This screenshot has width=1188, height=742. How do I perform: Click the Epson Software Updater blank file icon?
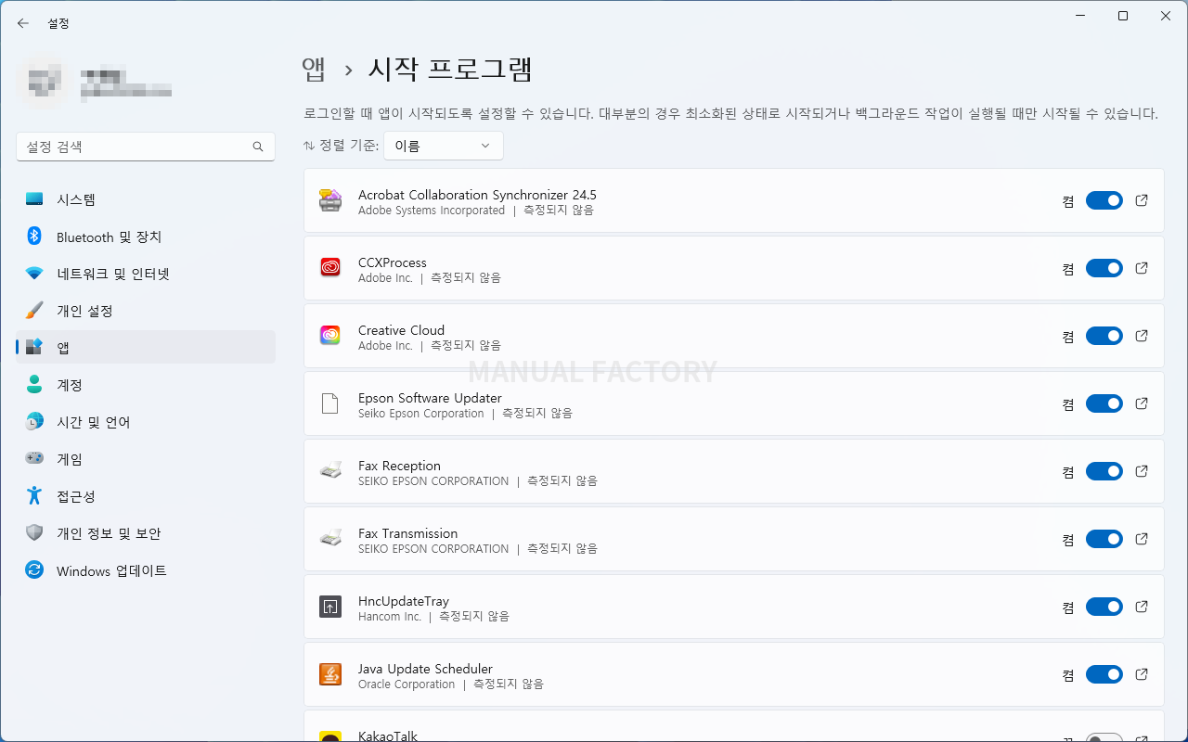pyautogui.click(x=330, y=403)
